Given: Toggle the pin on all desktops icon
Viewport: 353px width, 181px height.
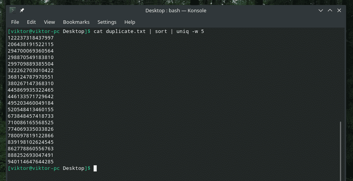Looking at the screenshot, I should pos(22,11).
